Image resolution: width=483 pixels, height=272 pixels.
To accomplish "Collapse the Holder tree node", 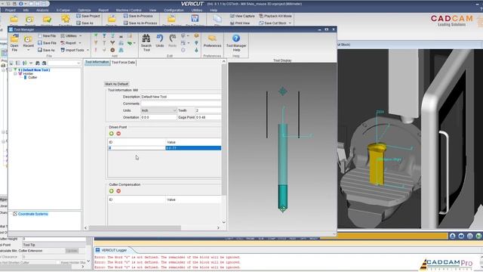I will point(15,74).
